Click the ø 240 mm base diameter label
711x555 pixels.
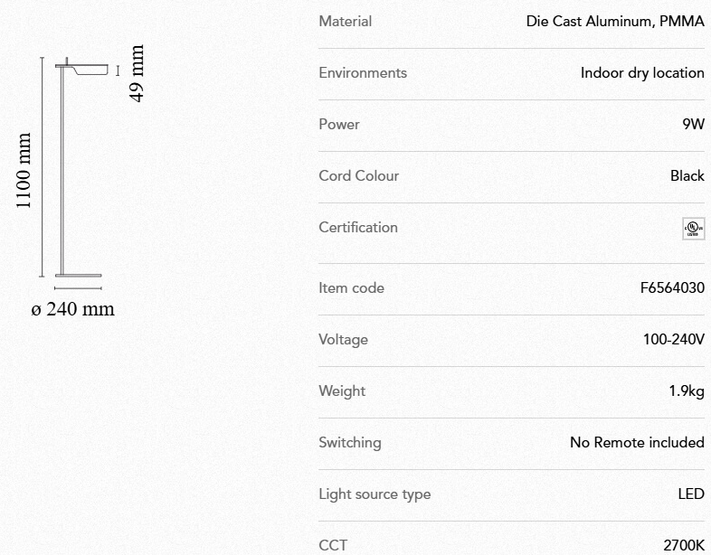click(73, 309)
